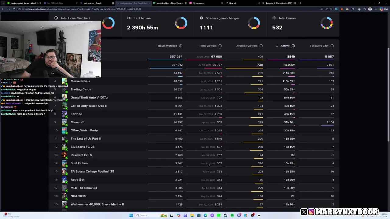
Task: Click Total Genres donut chart
Action: [327, 23]
